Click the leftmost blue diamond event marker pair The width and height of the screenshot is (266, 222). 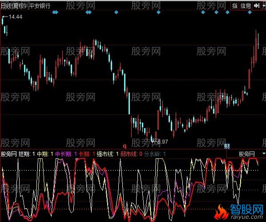(55, 12)
